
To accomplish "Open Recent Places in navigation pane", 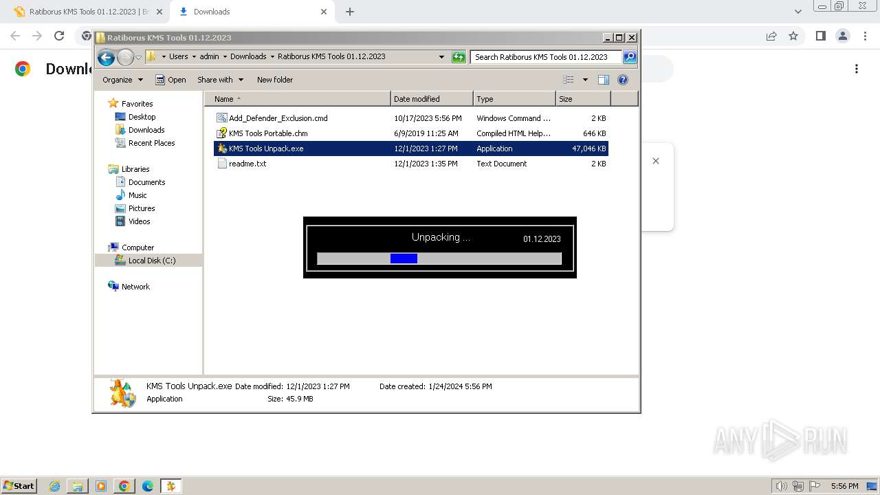I will (151, 143).
